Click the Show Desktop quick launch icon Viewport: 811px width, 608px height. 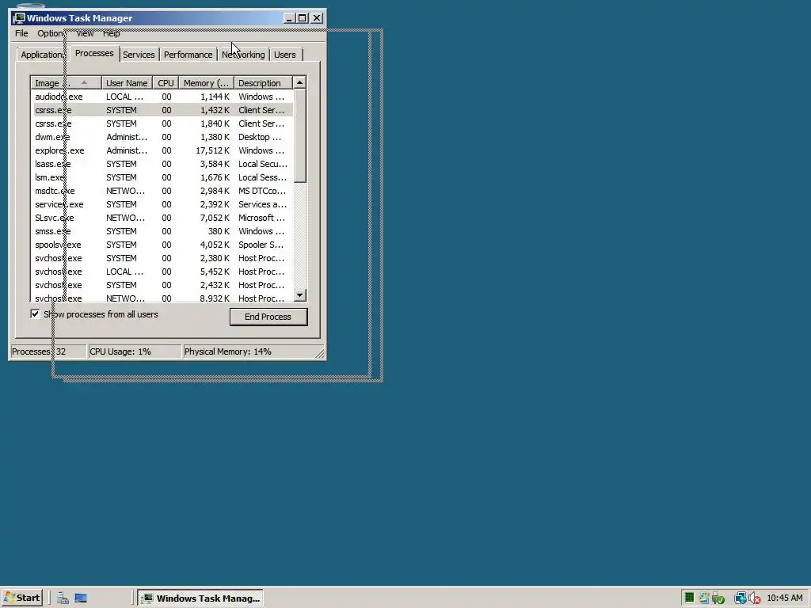[81, 598]
